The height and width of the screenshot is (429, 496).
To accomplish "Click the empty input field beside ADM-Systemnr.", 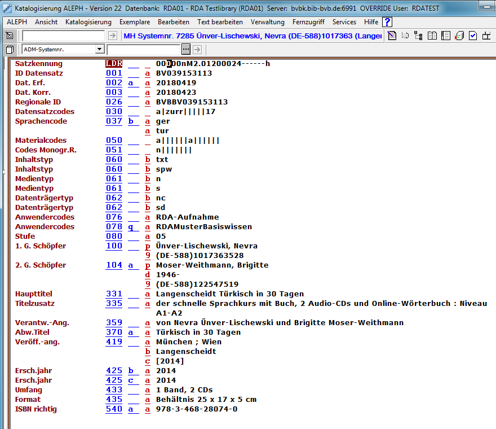I will point(143,50).
